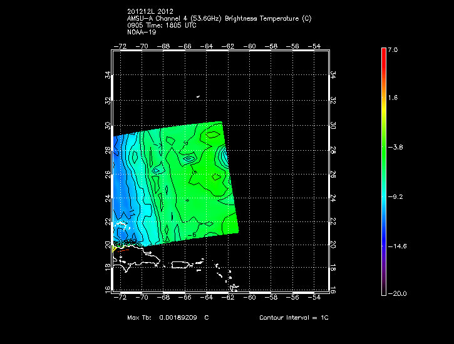Click the -62 label on the top axis
Viewport: 454px width, 344px height.
tap(230, 46)
